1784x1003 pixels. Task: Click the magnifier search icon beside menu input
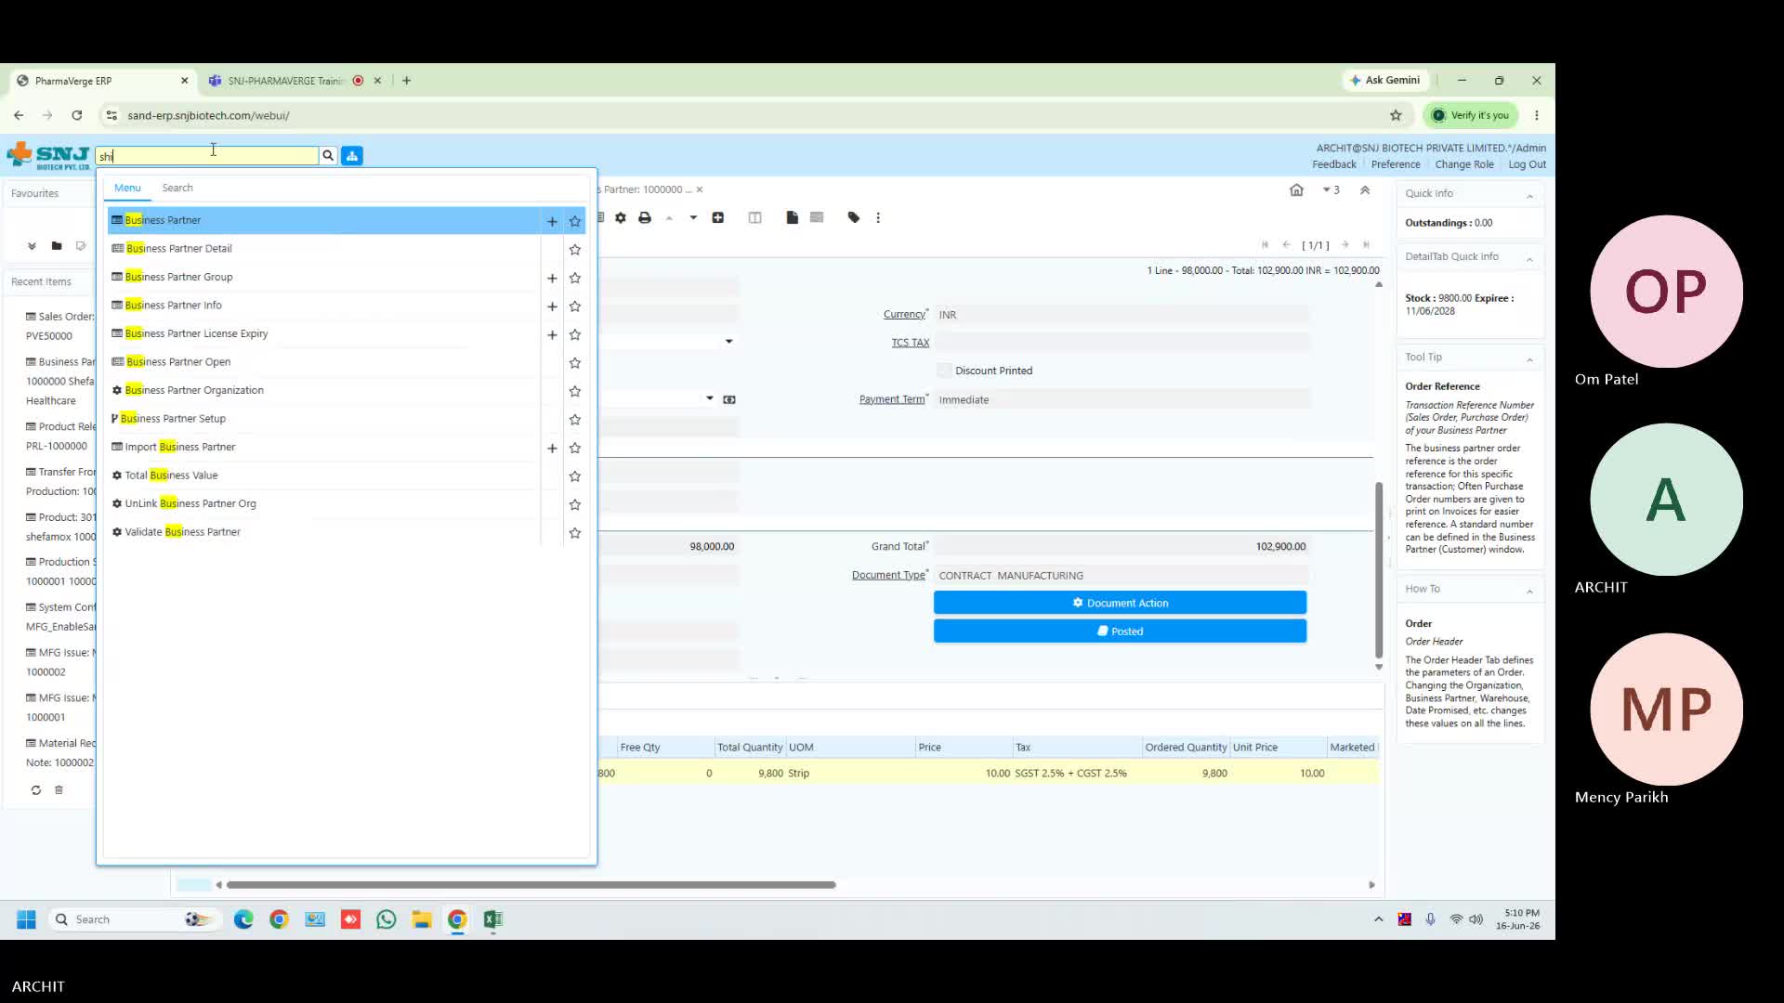point(328,156)
